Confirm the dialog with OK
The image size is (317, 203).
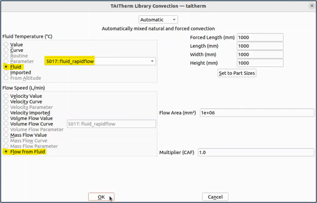click(x=101, y=197)
